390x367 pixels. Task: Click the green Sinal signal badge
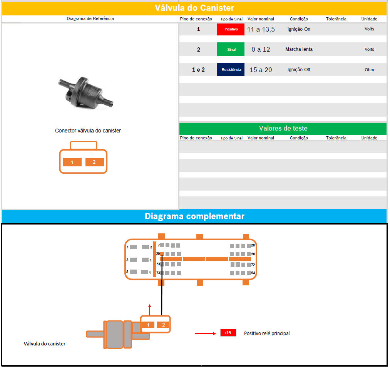231,50
